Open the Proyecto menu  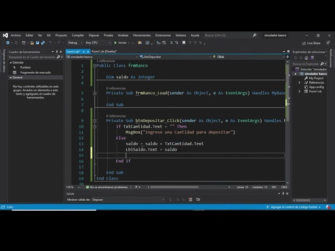point(61,36)
